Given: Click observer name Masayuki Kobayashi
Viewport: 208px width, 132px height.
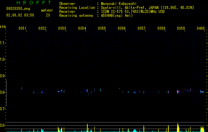Looking at the screenshot, I should point(119,4).
